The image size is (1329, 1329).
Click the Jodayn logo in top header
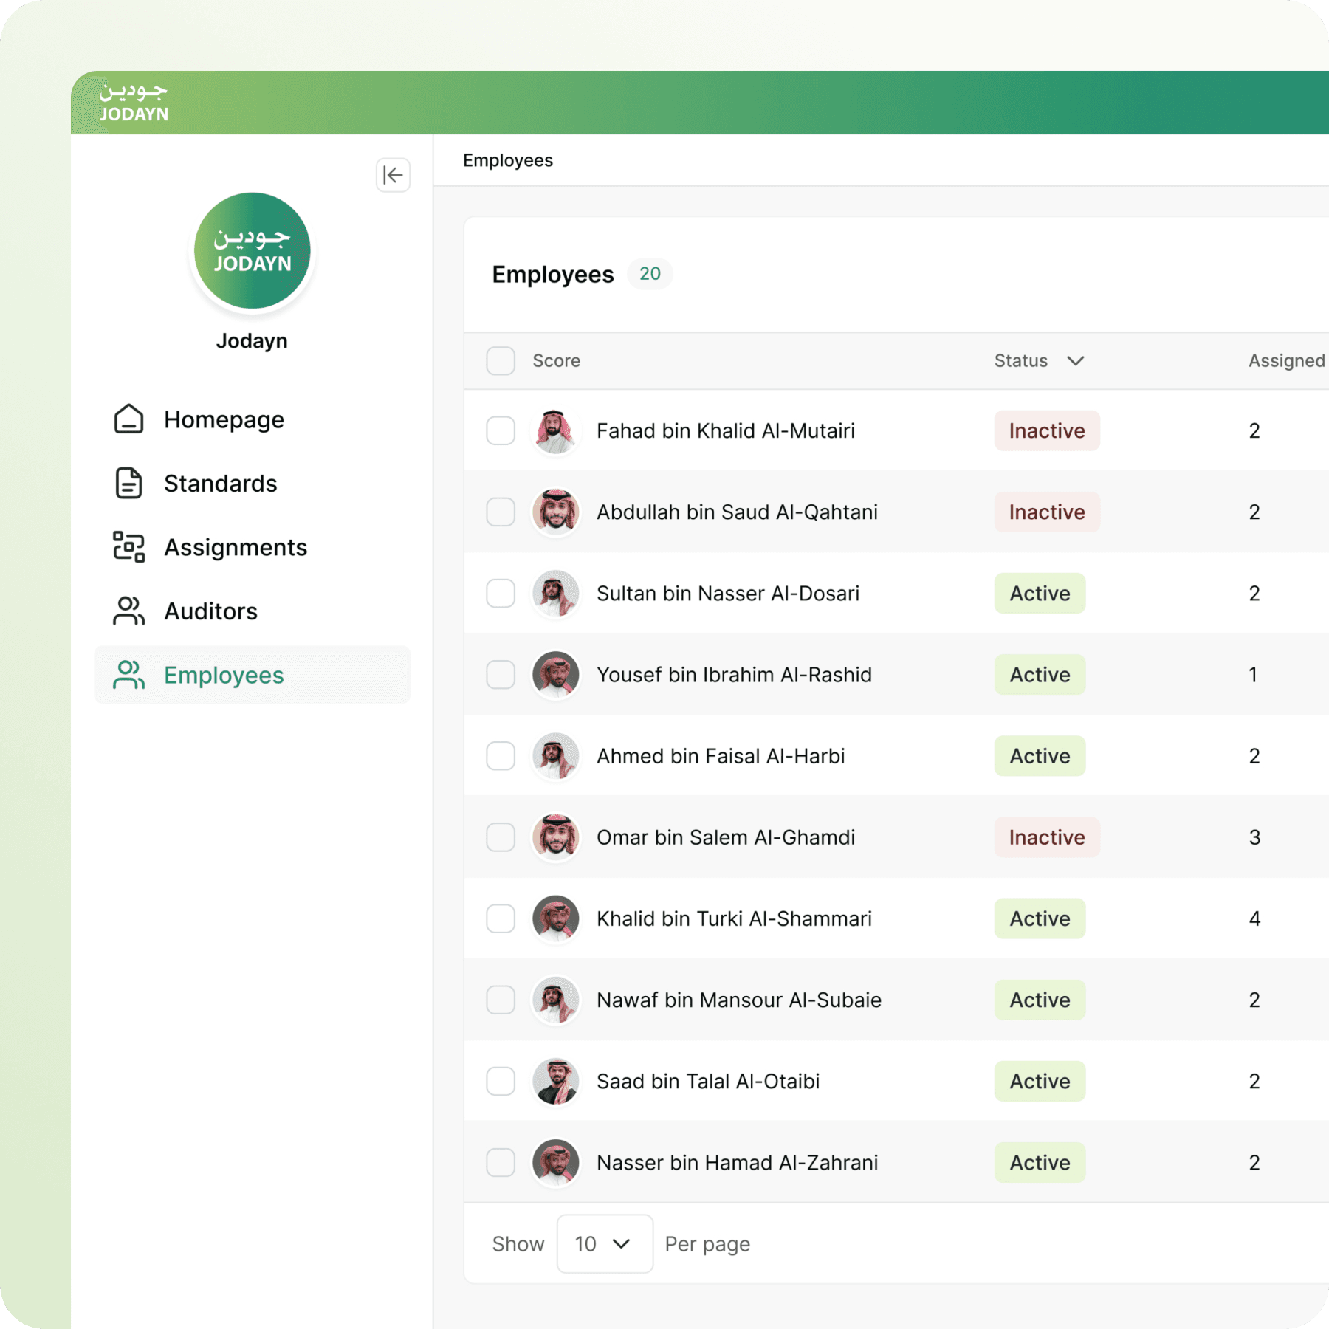134,103
